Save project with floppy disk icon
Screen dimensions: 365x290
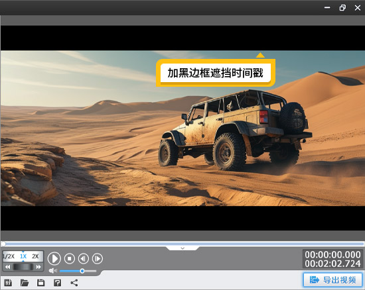pyautogui.click(x=40, y=283)
